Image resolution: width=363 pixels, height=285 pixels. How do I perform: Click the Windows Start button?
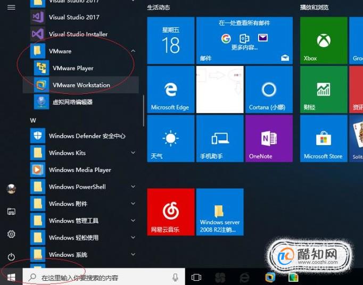[11, 276]
